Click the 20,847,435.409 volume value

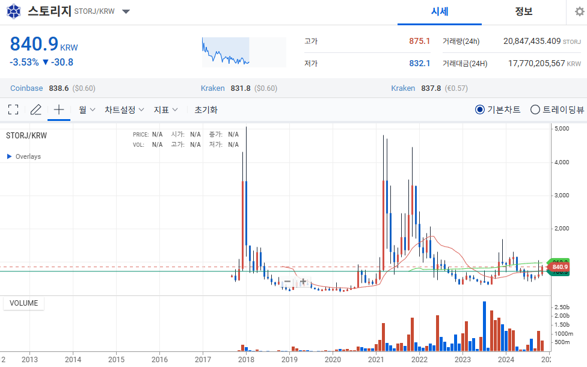[532, 41]
